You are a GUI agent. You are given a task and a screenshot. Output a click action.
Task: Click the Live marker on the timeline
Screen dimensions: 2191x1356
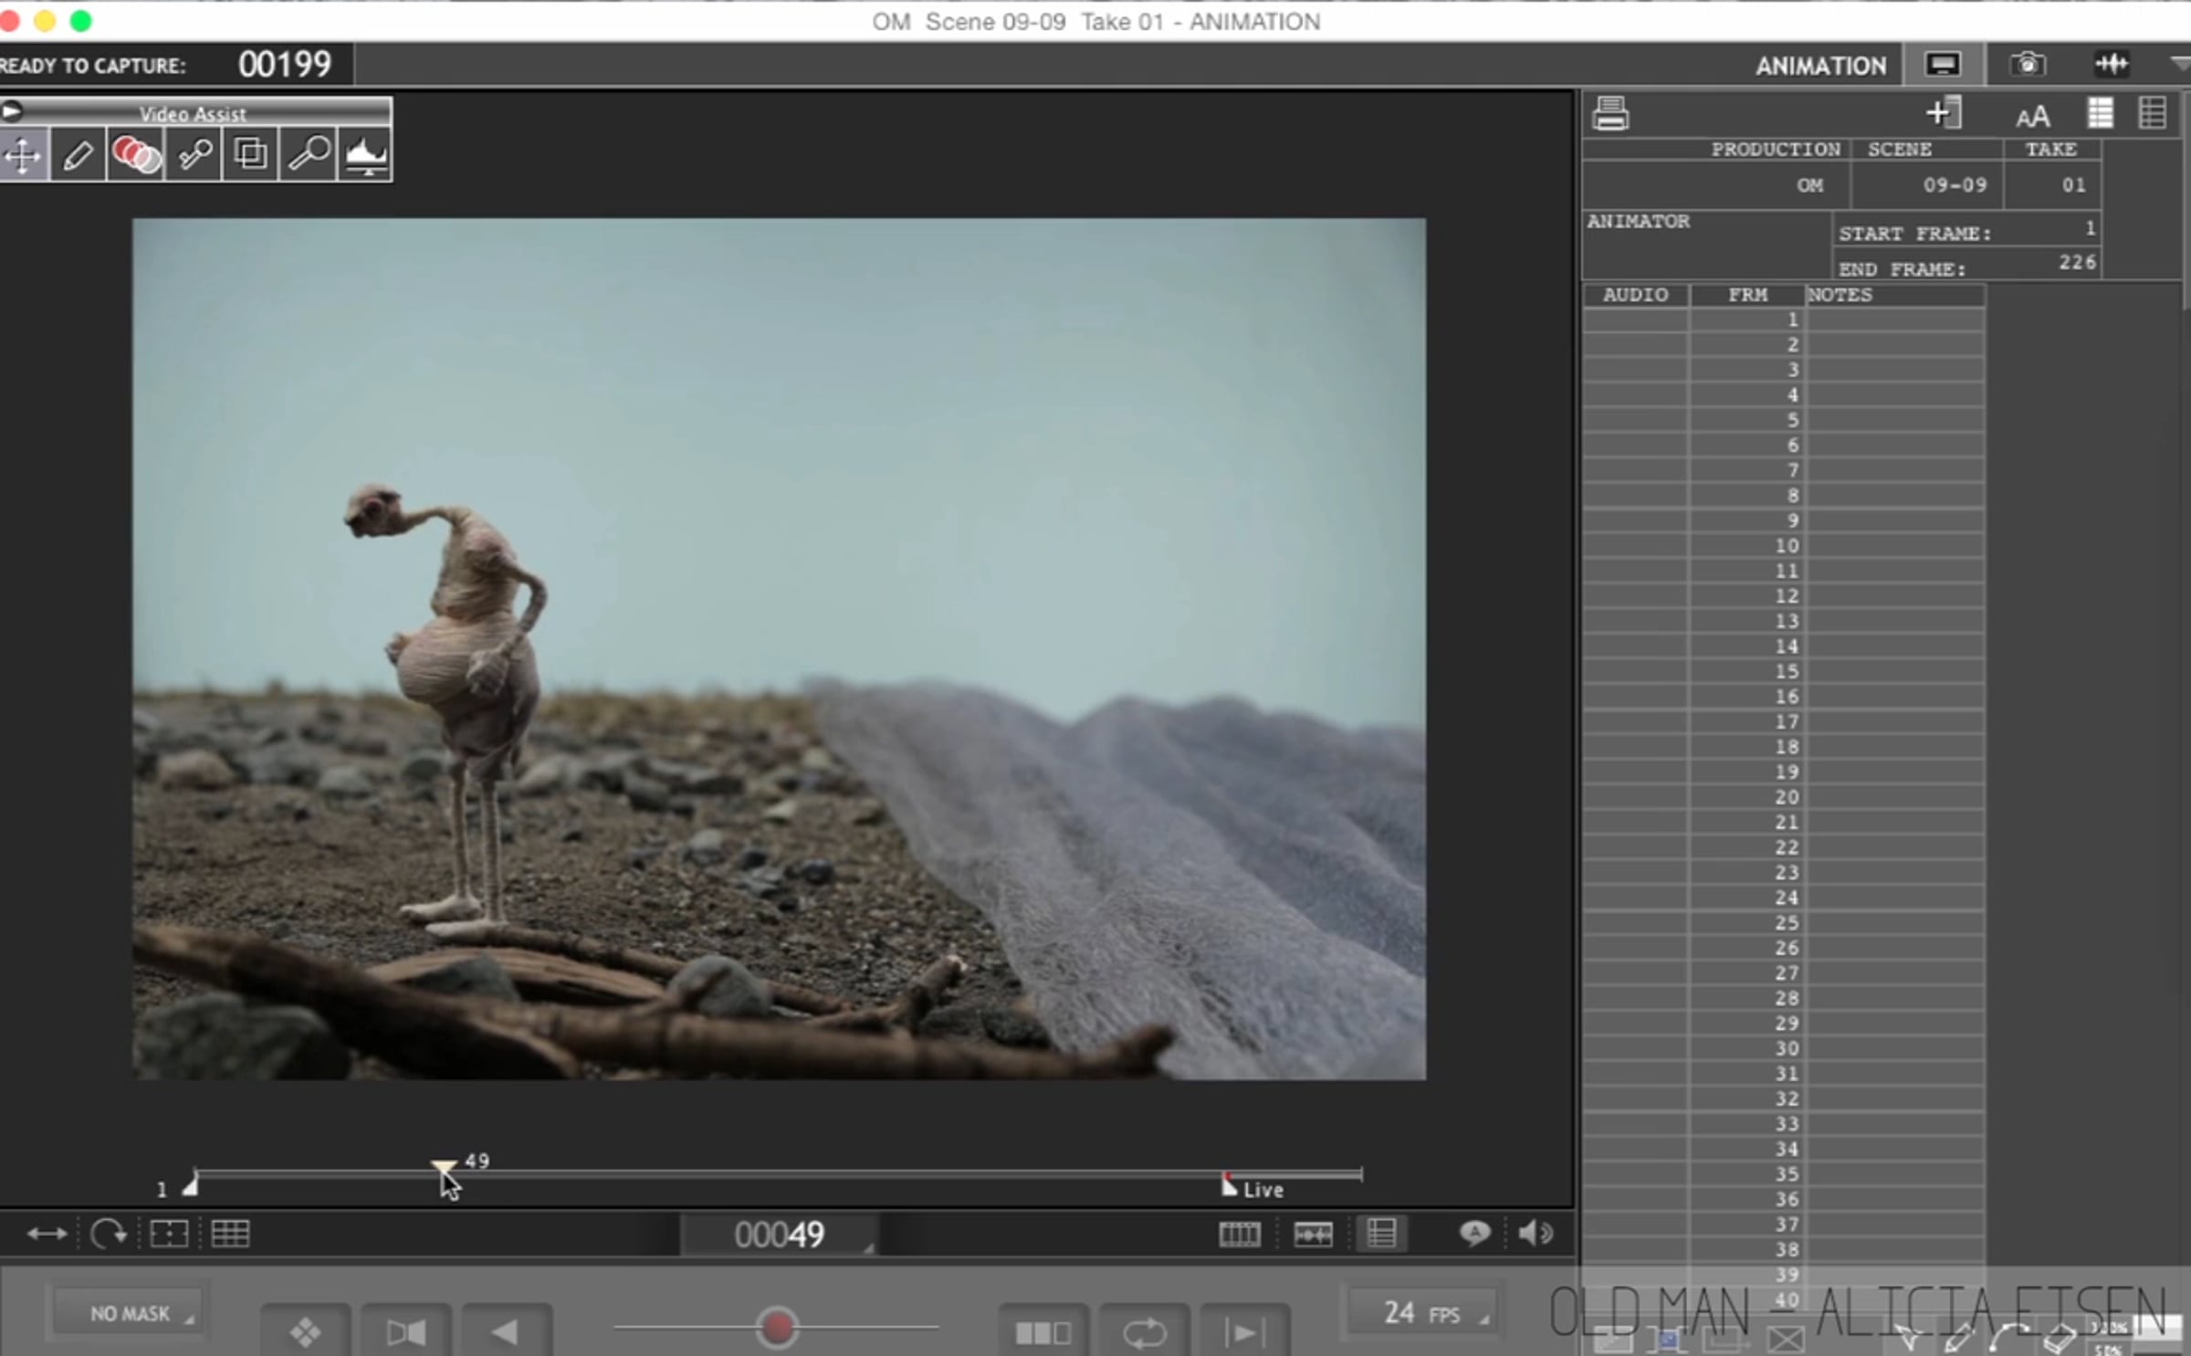pyautogui.click(x=1231, y=1187)
